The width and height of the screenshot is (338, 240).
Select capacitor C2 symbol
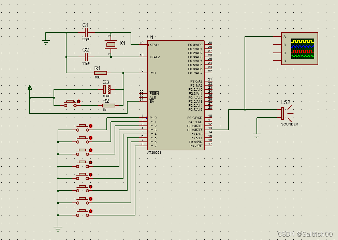86,57
